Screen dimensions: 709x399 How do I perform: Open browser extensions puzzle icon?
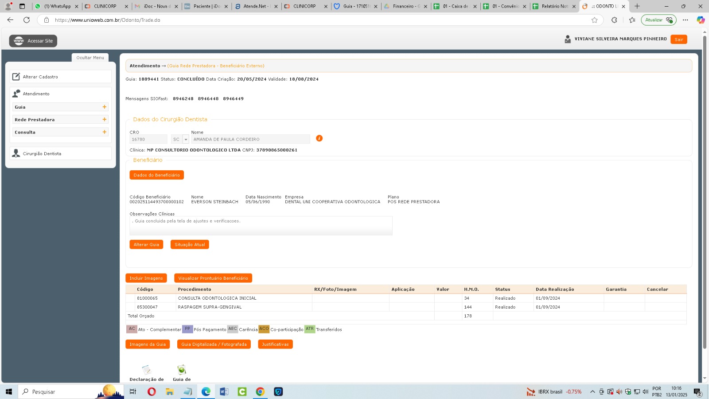pos(614,20)
